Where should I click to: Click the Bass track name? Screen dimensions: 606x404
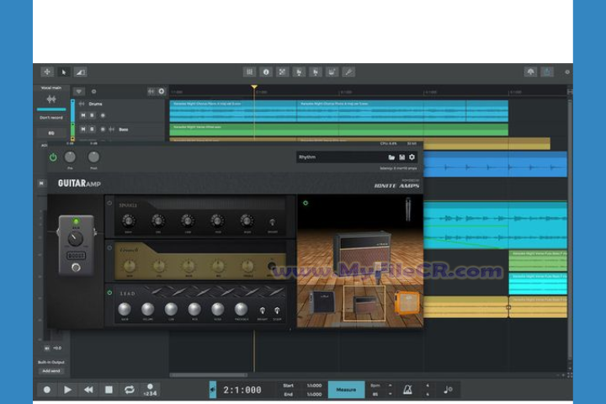(x=123, y=130)
